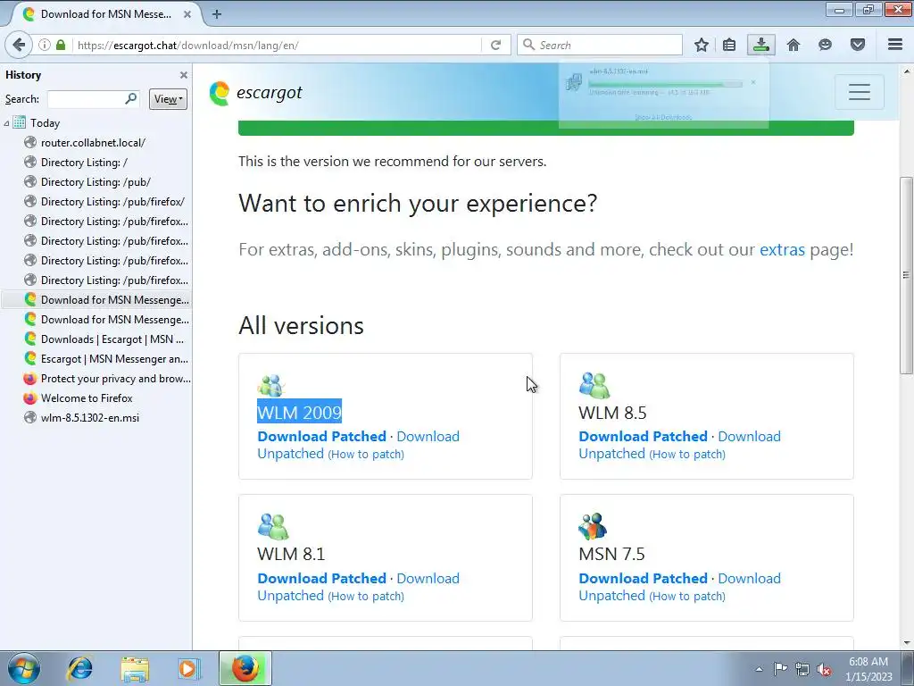
Task: Click the MSN 7.5 messenger icon
Action: click(x=593, y=527)
